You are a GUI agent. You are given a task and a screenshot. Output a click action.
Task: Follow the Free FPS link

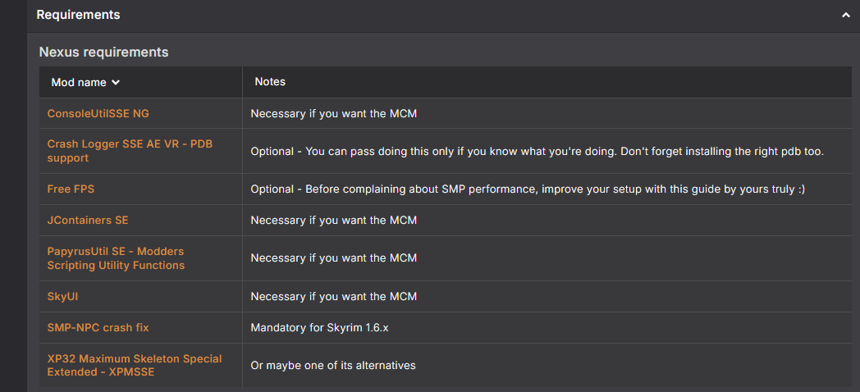[71, 189]
